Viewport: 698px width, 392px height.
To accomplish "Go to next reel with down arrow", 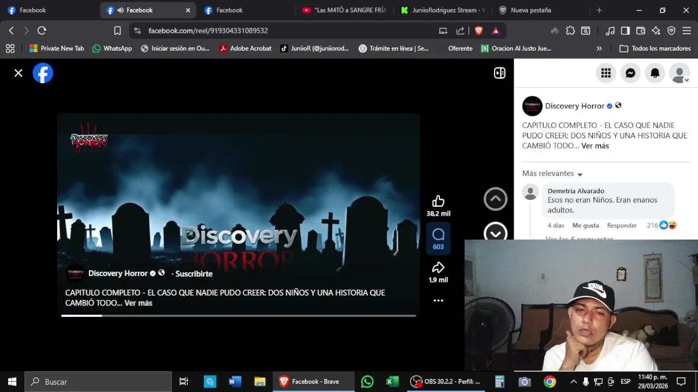I will (x=496, y=232).
